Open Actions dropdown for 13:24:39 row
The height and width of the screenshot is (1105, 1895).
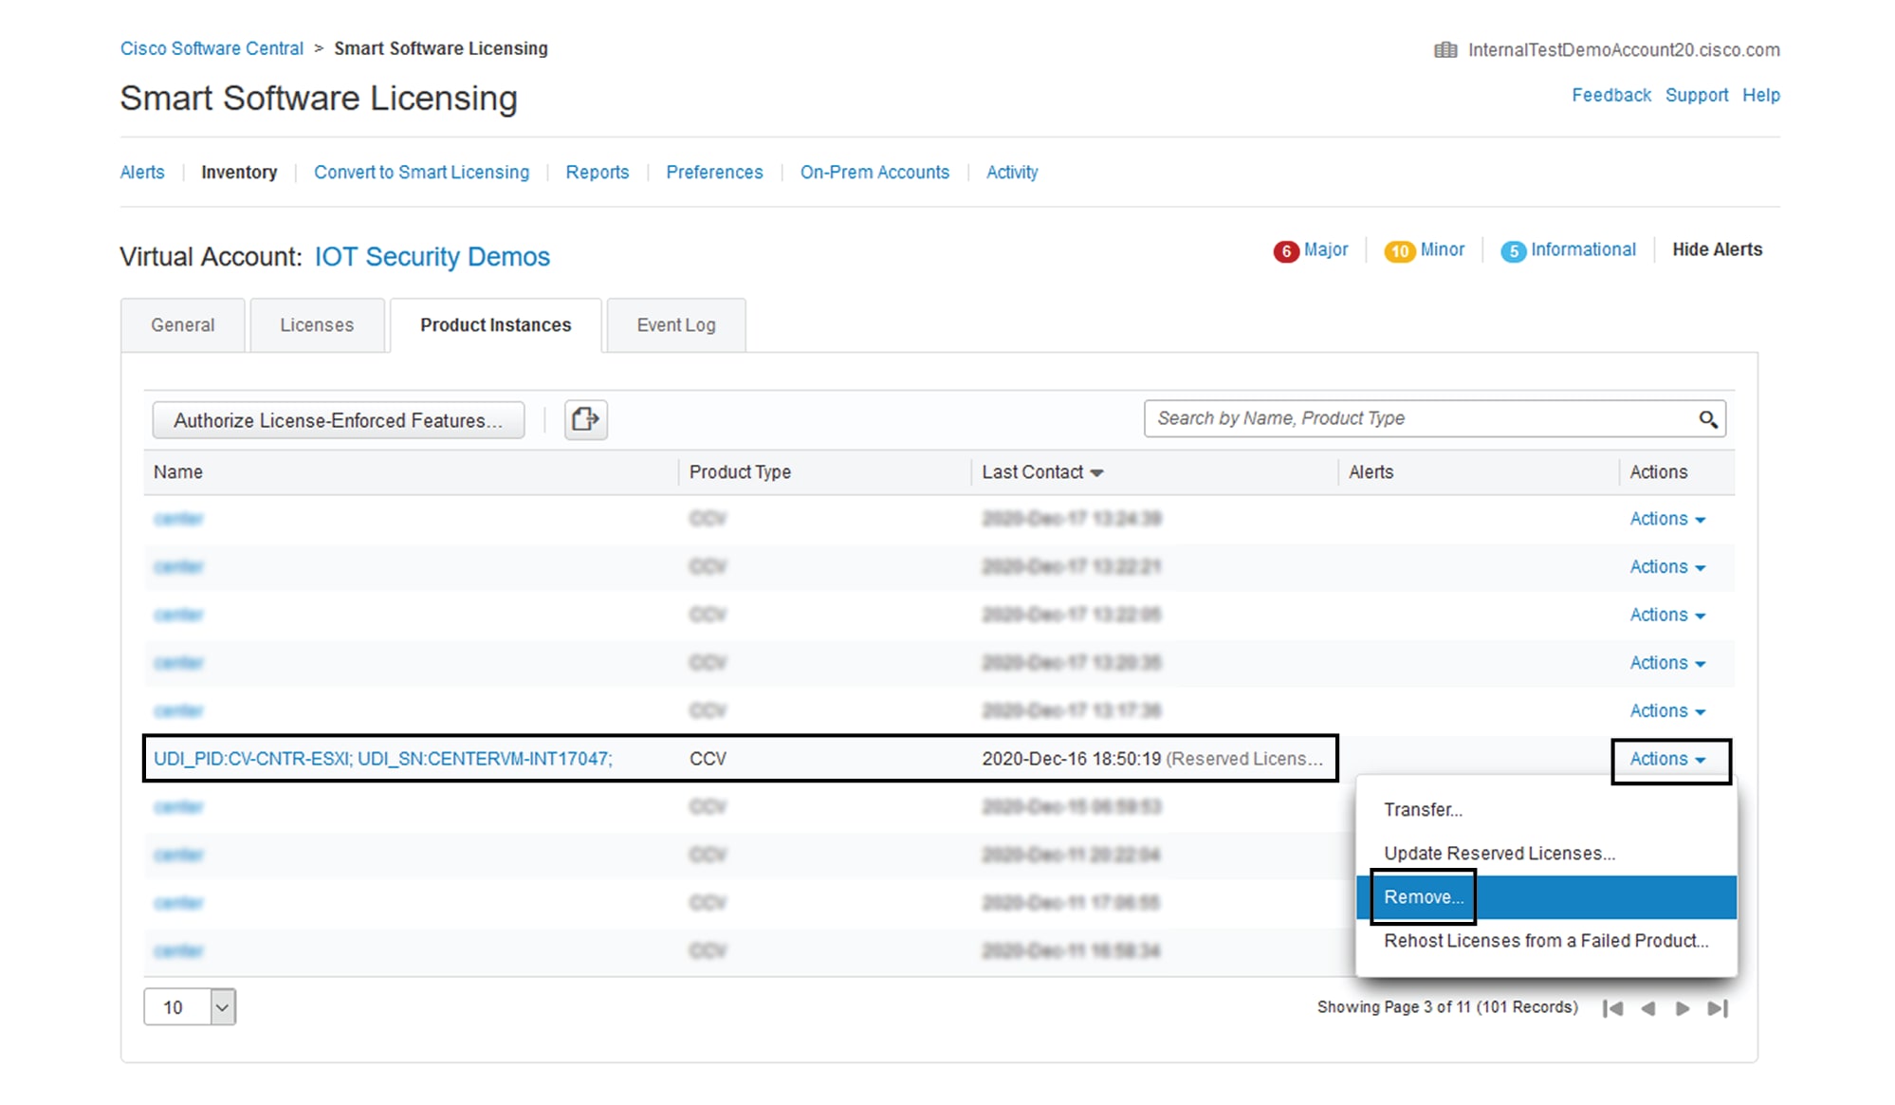coord(1667,519)
